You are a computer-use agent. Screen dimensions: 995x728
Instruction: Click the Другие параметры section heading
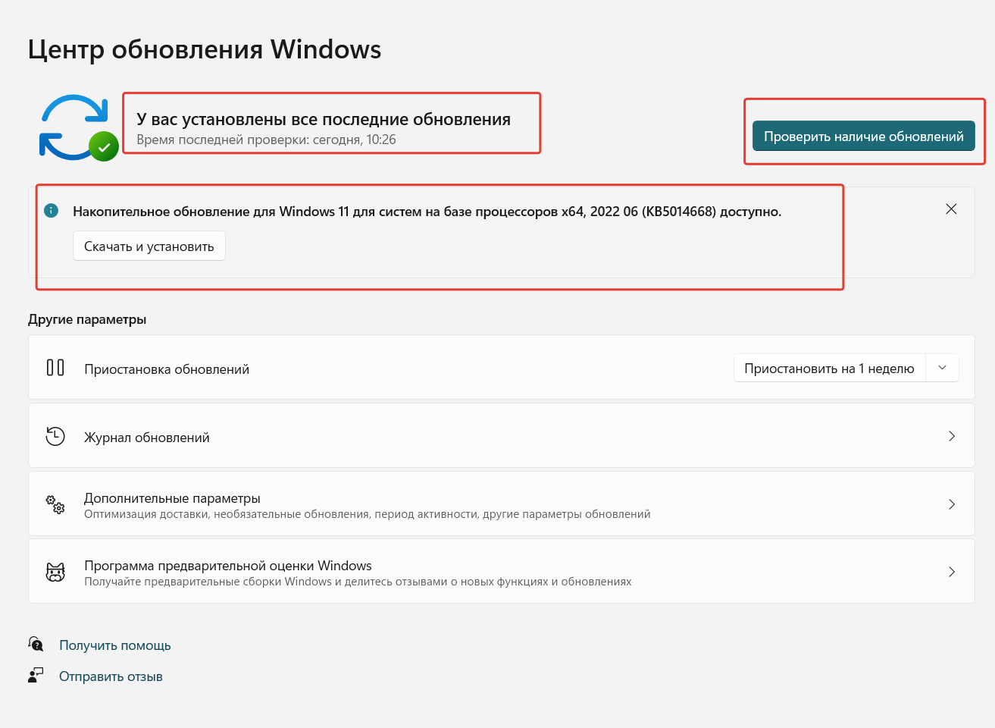[87, 319]
